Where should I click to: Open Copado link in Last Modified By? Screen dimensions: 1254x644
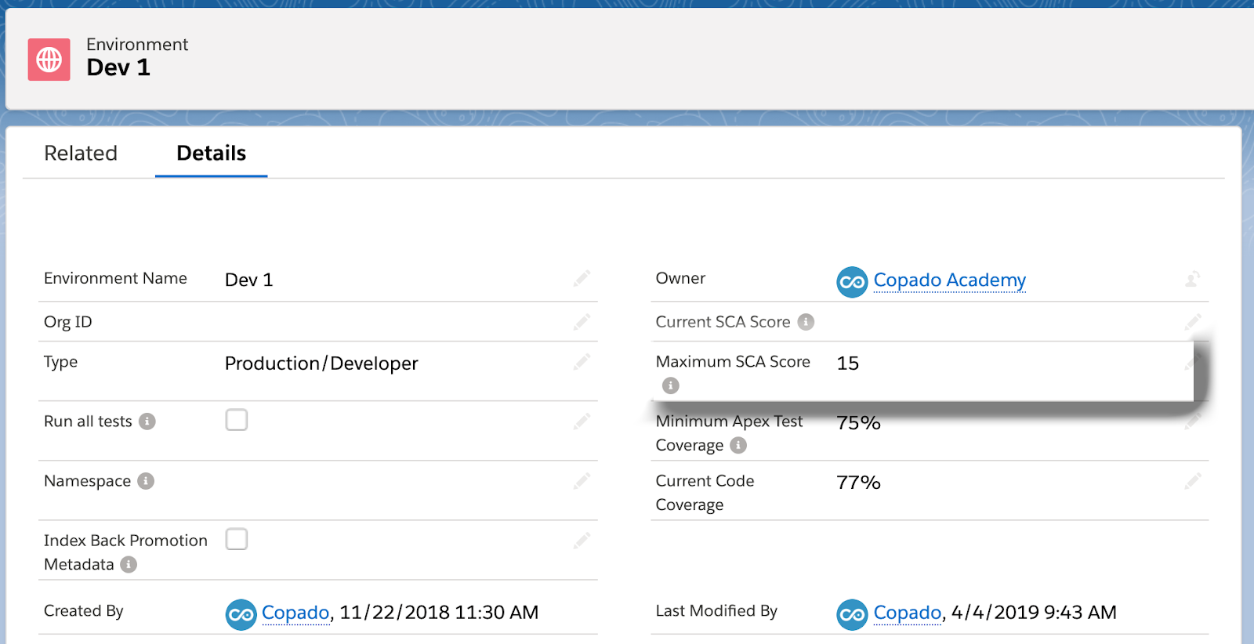pos(908,613)
